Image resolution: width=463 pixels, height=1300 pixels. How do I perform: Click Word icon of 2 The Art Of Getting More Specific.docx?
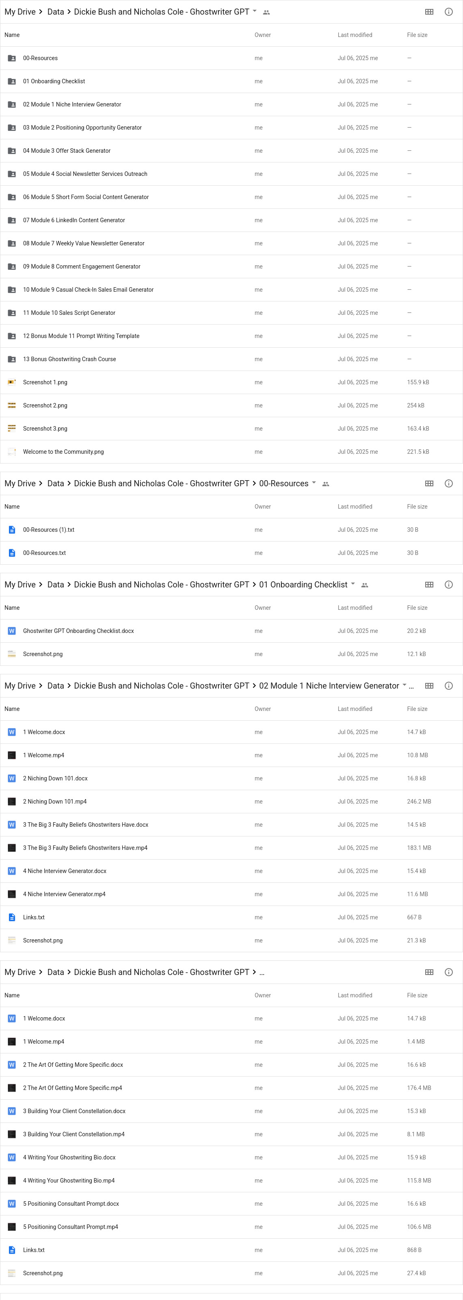[12, 1065]
